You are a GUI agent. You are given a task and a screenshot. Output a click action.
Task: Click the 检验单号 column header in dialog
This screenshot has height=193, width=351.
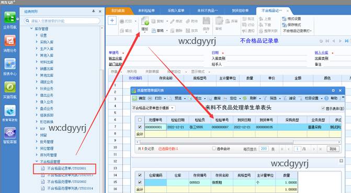(222, 120)
